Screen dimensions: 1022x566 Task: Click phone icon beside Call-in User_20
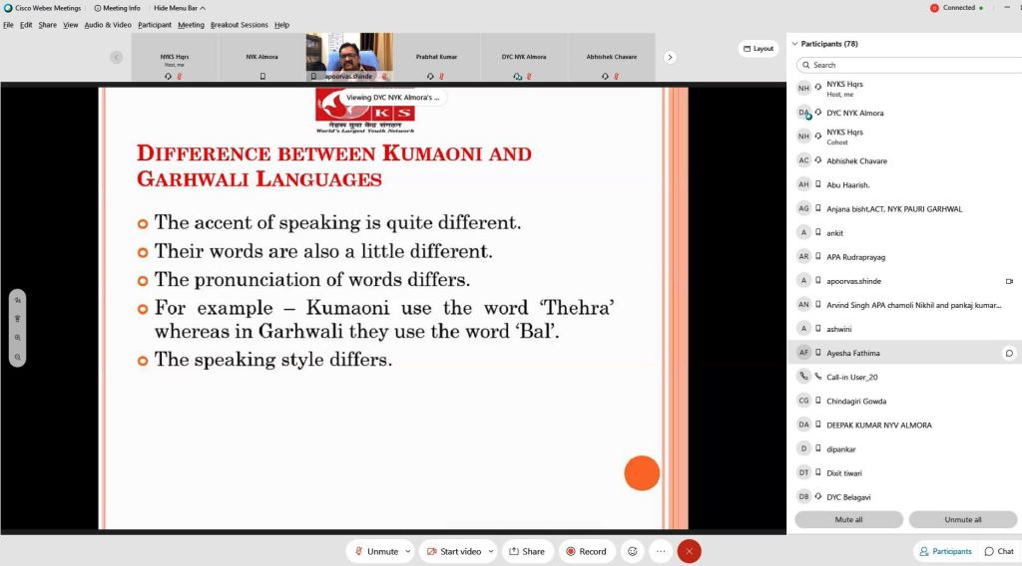pos(818,377)
